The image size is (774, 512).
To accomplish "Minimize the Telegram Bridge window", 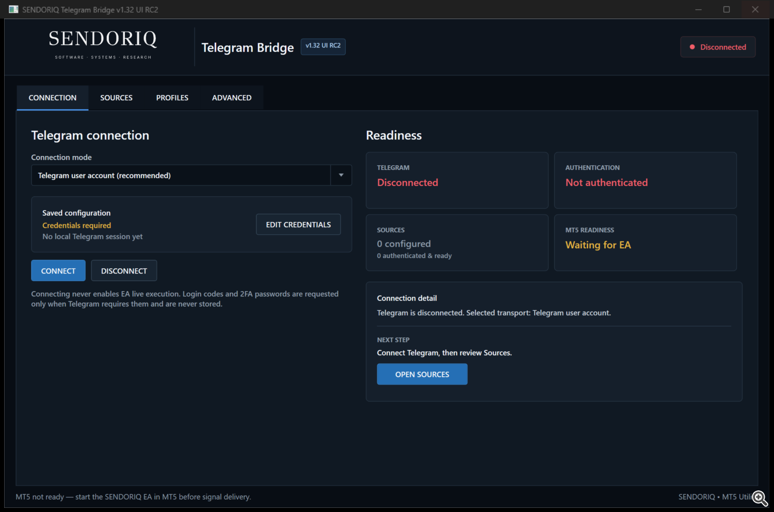I will [698, 9].
